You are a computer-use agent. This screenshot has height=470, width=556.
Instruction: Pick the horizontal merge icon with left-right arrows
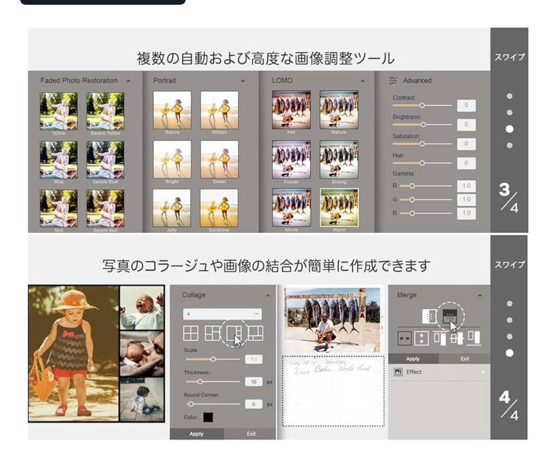[404, 338]
